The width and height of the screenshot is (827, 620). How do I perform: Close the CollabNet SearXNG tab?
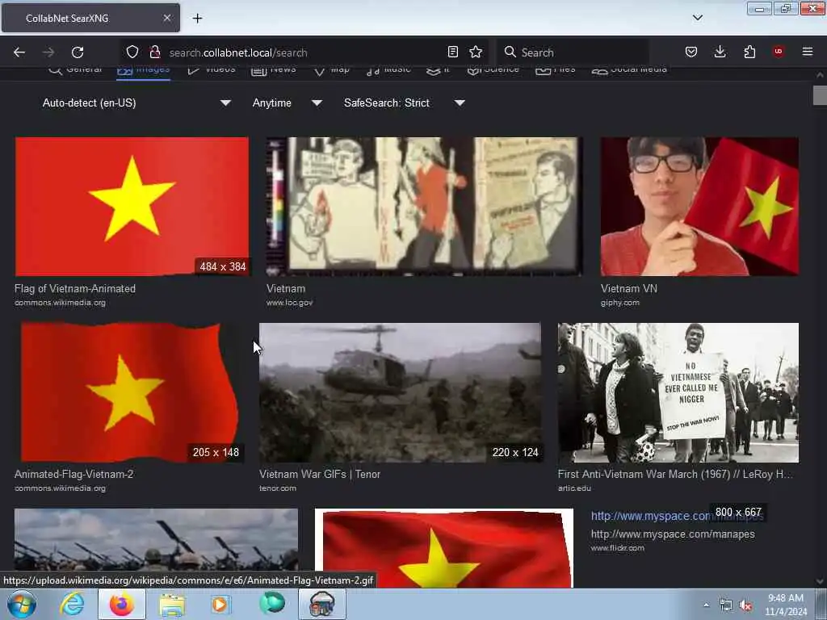(x=166, y=18)
